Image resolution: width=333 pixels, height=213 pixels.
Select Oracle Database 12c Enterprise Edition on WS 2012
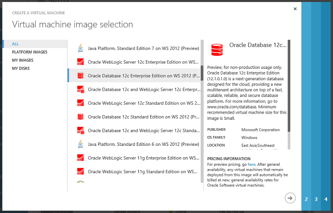pyautogui.click(x=134, y=76)
